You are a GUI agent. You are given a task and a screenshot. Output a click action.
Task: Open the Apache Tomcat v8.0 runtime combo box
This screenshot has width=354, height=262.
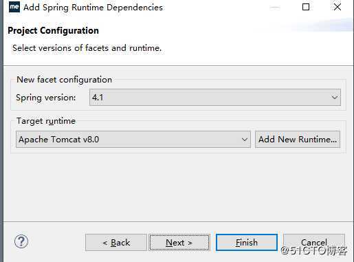pyautogui.click(x=133, y=140)
